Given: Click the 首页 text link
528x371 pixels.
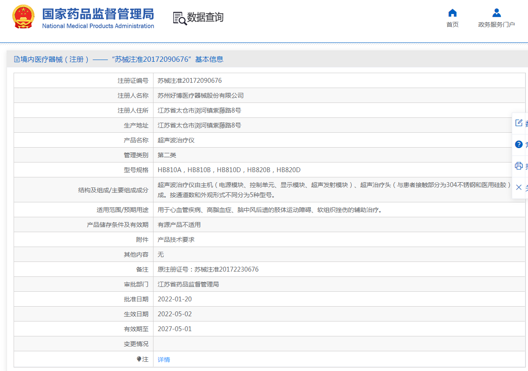Looking at the screenshot, I should click(x=453, y=25).
